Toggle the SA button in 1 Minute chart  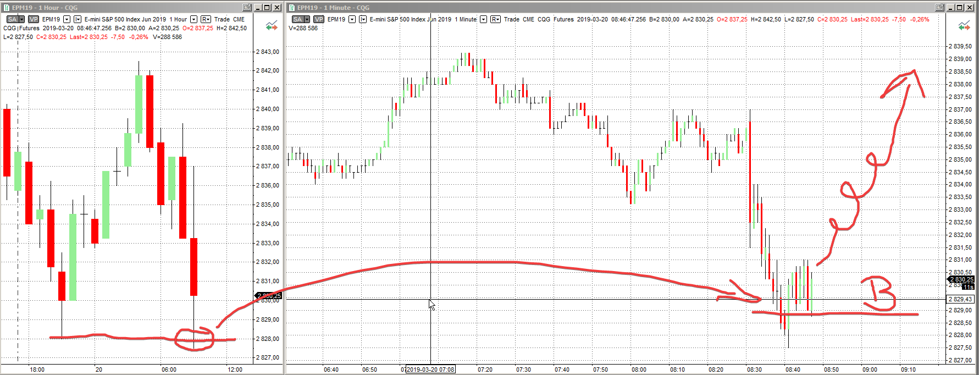297,19
